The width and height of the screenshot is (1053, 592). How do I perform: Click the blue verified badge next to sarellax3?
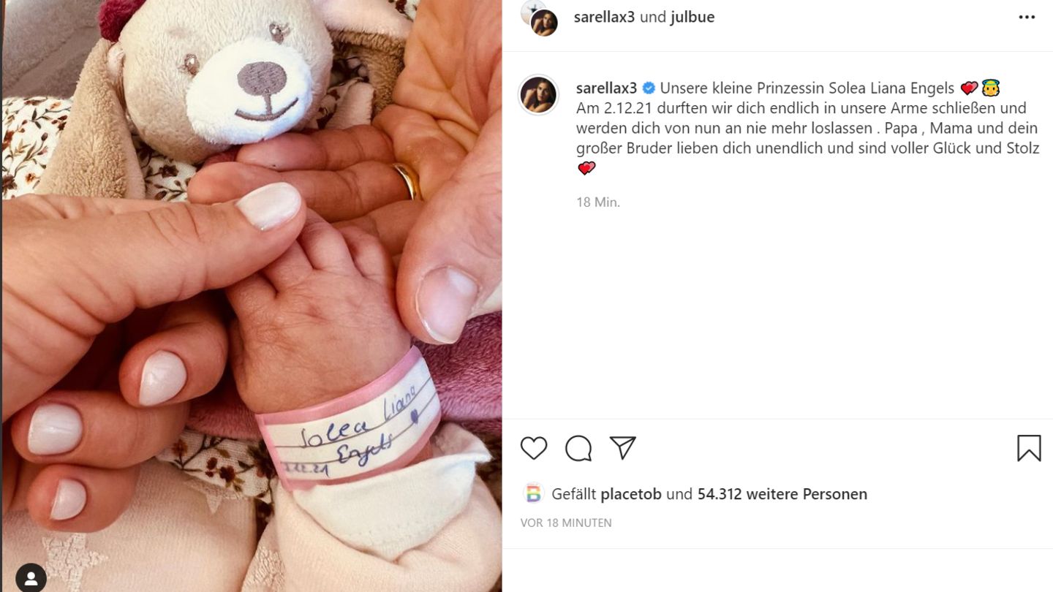click(x=649, y=88)
